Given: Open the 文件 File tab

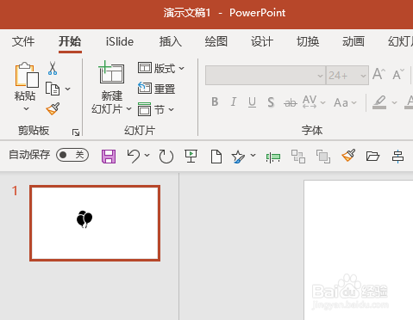Looking at the screenshot, I should (x=23, y=41).
